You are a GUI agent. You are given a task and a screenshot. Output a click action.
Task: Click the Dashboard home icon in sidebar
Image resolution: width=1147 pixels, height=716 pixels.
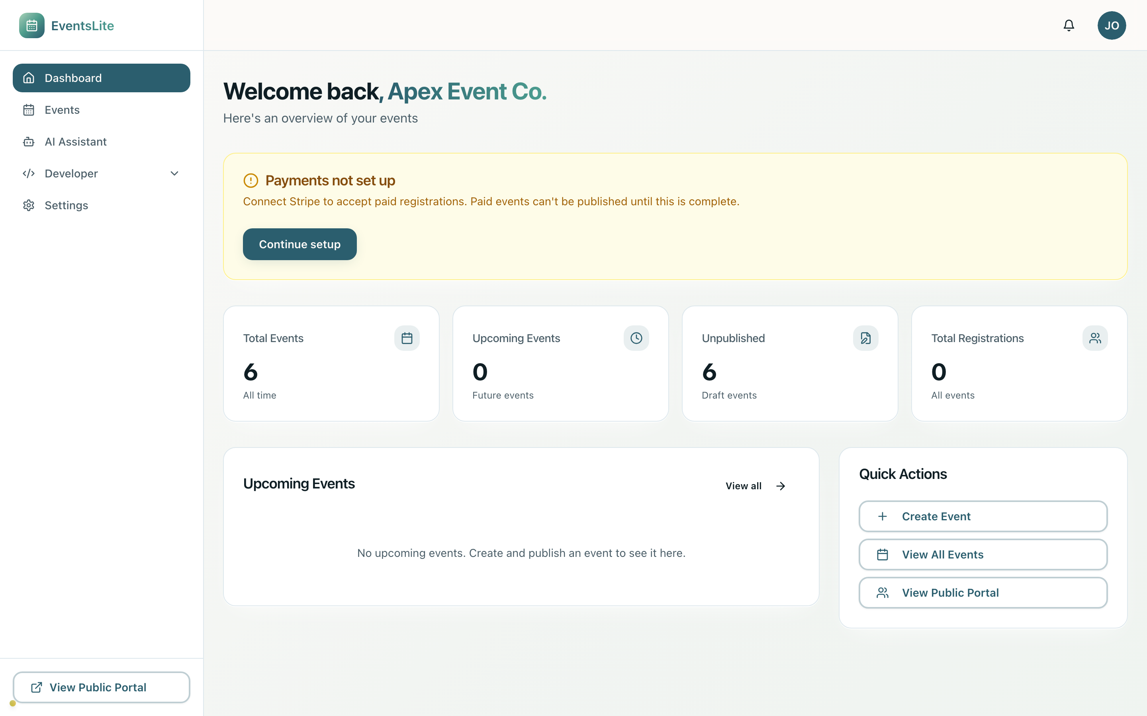(29, 78)
